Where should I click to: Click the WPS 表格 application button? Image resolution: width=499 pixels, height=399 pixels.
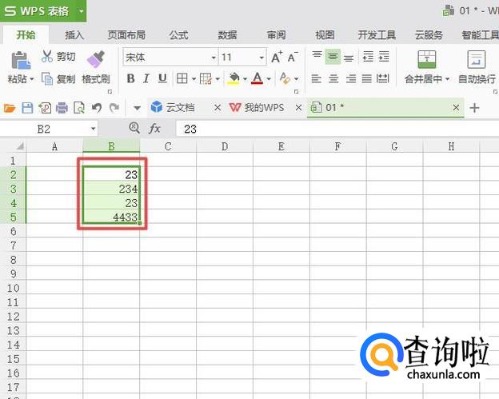38,12
